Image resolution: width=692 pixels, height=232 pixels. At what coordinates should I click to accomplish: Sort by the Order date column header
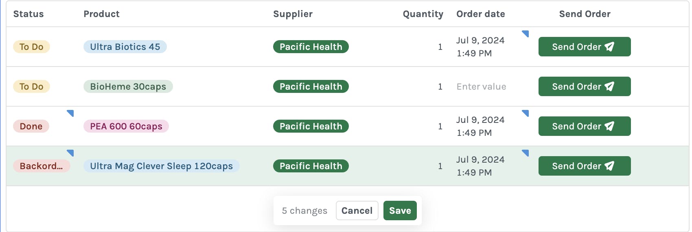tap(480, 14)
